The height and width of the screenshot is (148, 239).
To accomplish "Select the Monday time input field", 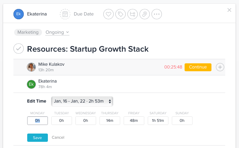I will pos(38,121).
